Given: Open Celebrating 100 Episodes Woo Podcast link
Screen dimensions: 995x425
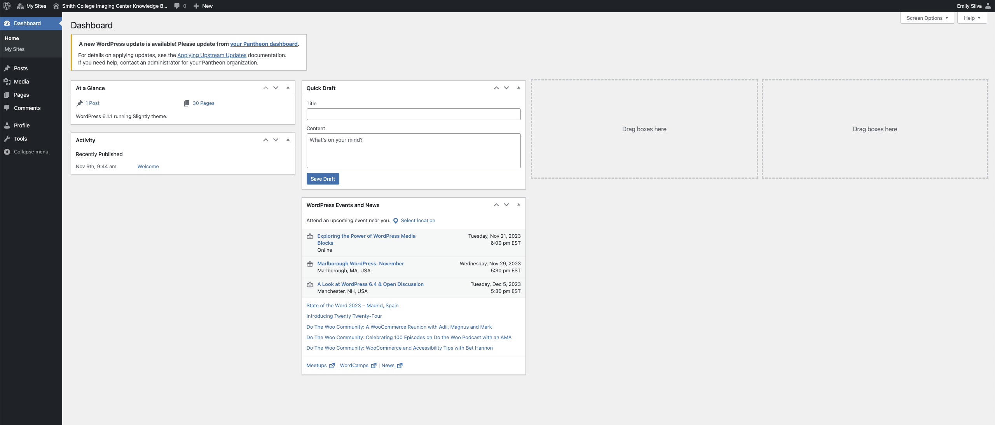Looking at the screenshot, I should point(409,337).
